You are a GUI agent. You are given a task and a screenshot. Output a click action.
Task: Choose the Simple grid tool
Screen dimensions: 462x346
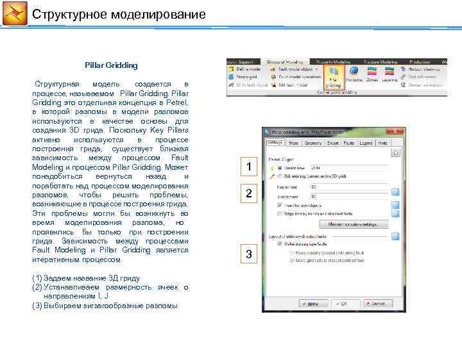[x=243, y=77]
